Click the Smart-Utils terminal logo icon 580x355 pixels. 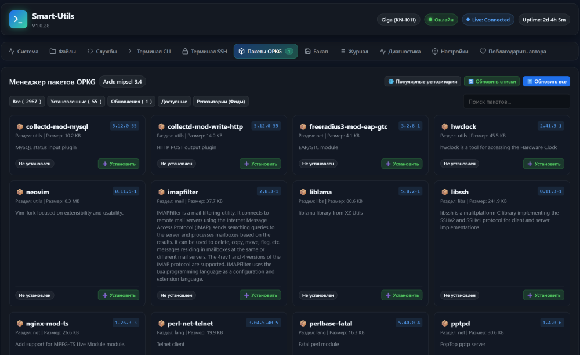[18, 20]
